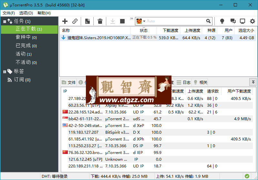The height and width of the screenshot is (180, 258).
Task: Sort peers by 请求数 column header
Action: 213,91
